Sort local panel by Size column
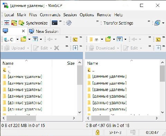 [65, 63]
